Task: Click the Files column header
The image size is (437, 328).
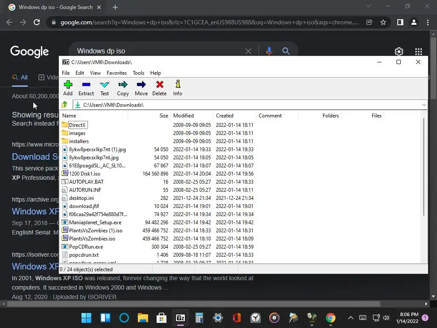Action: pos(363,115)
